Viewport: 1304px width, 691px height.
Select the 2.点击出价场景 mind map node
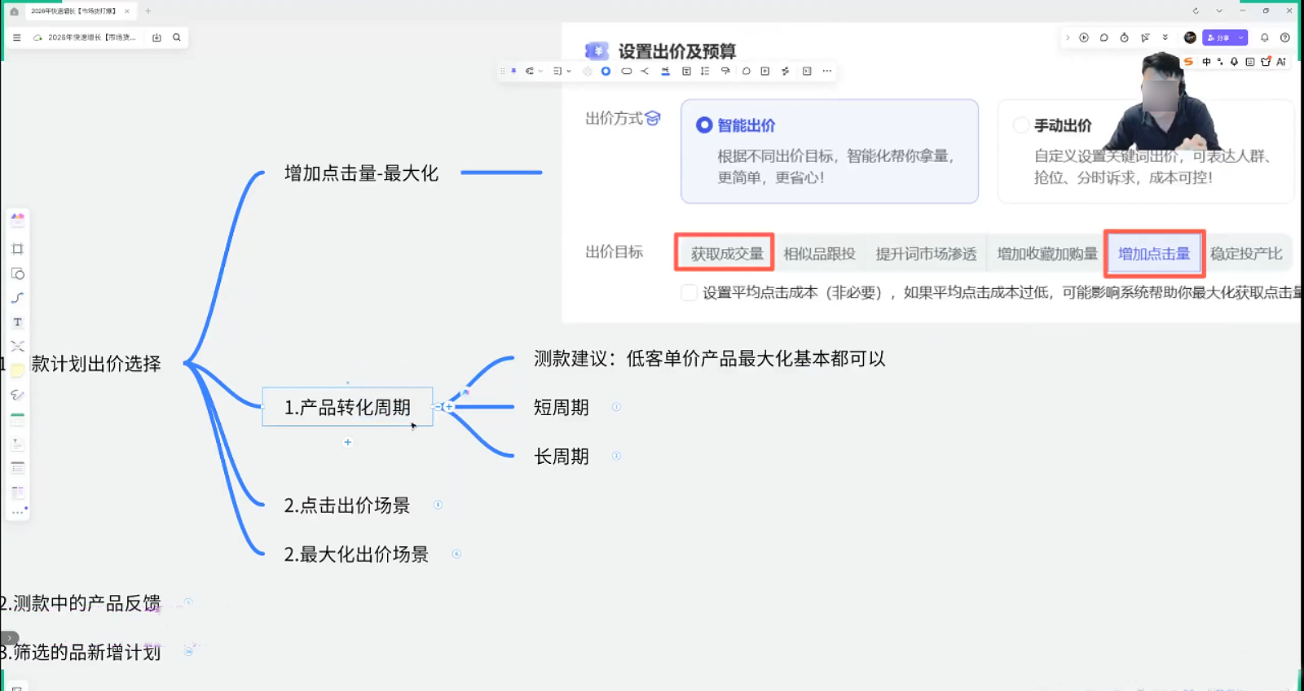click(x=346, y=505)
